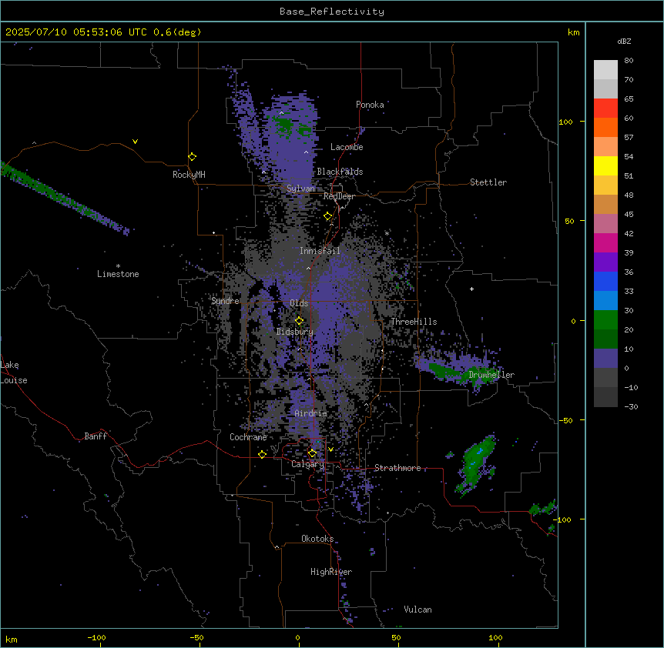This screenshot has width=664, height=648.
Task: Click the km unit label at top right
Action: pos(573,32)
